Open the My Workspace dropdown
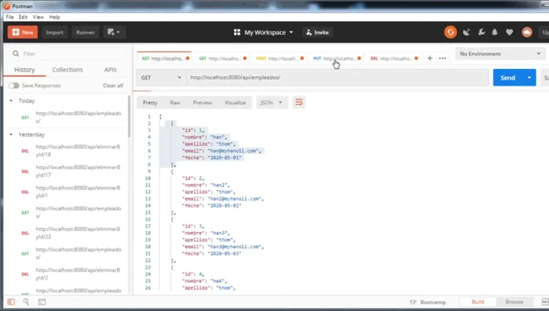Screen dimensions: 549x311 [x=263, y=32]
